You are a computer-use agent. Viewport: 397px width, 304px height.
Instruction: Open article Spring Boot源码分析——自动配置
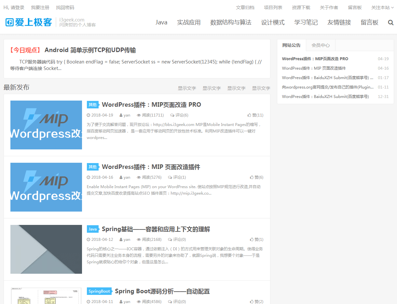(162, 291)
